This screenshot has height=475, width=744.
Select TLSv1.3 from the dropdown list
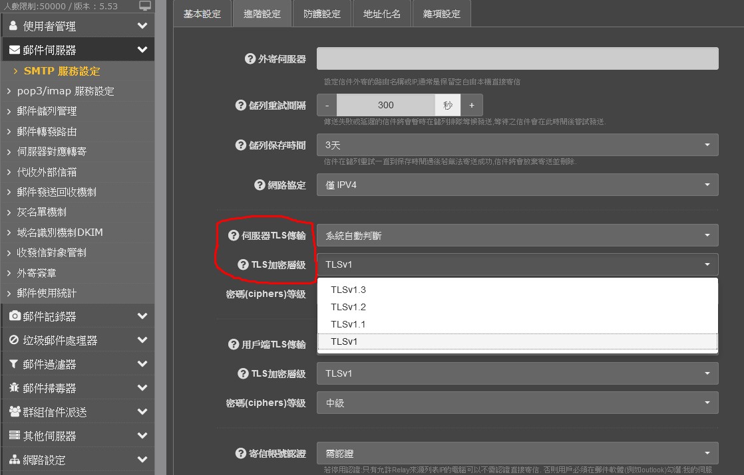pyautogui.click(x=348, y=290)
